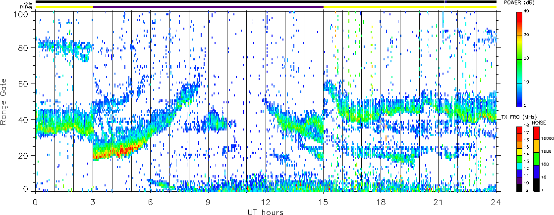The image size is (554, 215).
Task: Pick the red swatch in NOISE legend
Action: 536,132
